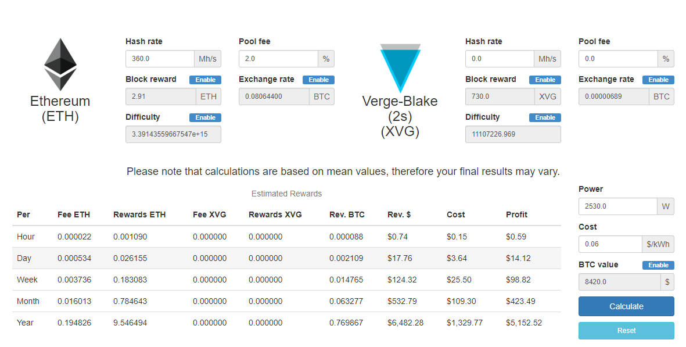Click the Reset button
This screenshot has height=347, width=686.
[x=627, y=331]
